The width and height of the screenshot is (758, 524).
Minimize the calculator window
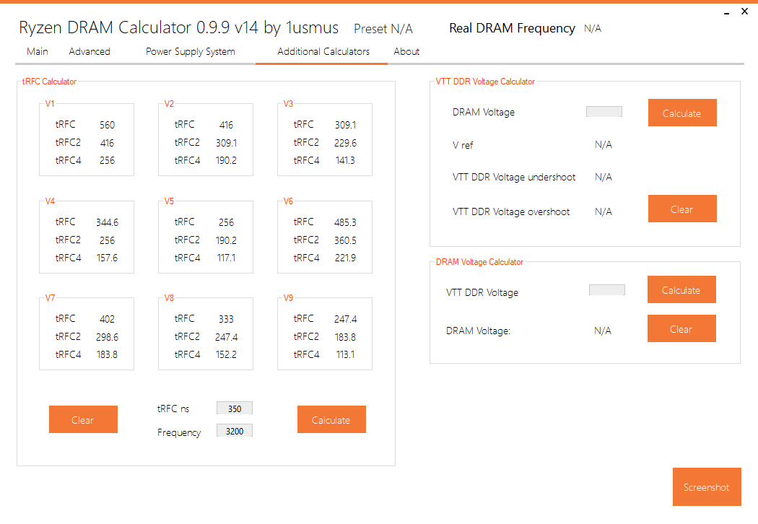pyautogui.click(x=726, y=12)
